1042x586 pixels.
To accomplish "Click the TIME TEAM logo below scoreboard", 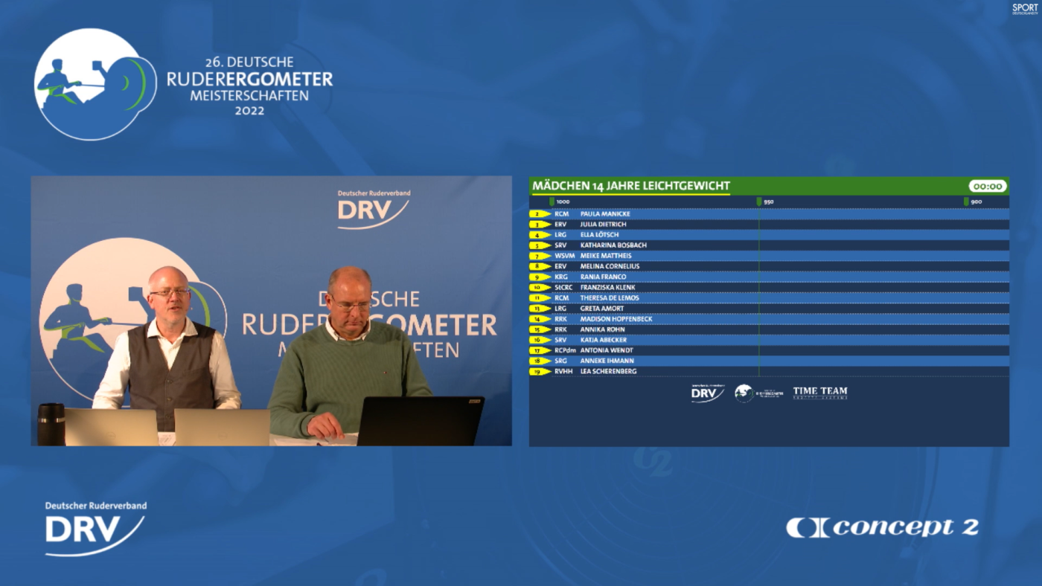I will pos(819,393).
